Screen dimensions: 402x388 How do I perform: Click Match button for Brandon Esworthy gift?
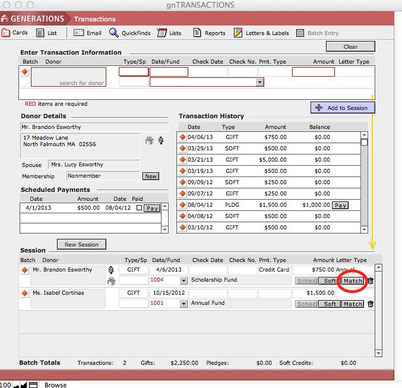(353, 280)
